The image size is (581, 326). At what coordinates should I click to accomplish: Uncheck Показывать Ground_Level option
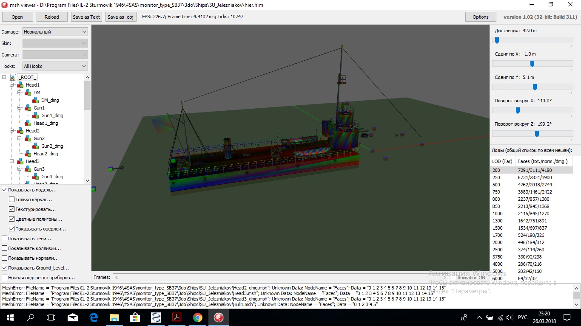point(5,268)
